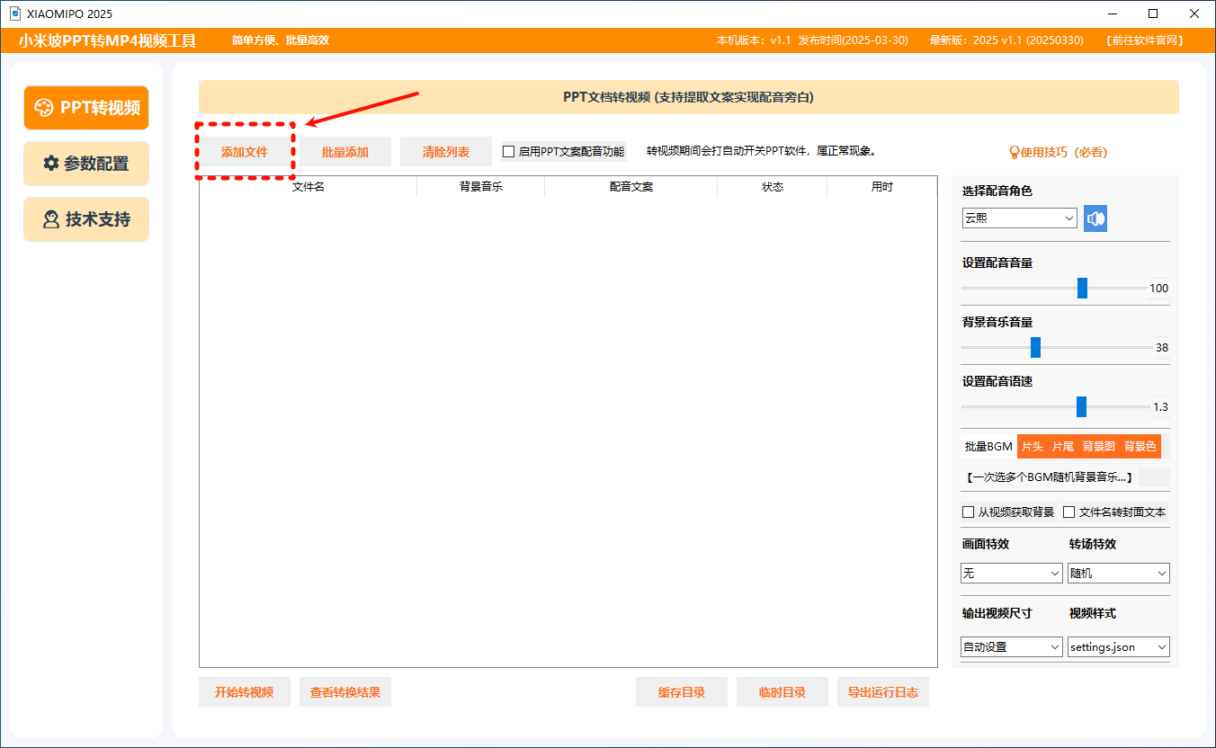Click the BGM browse button beside text

point(1154,477)
